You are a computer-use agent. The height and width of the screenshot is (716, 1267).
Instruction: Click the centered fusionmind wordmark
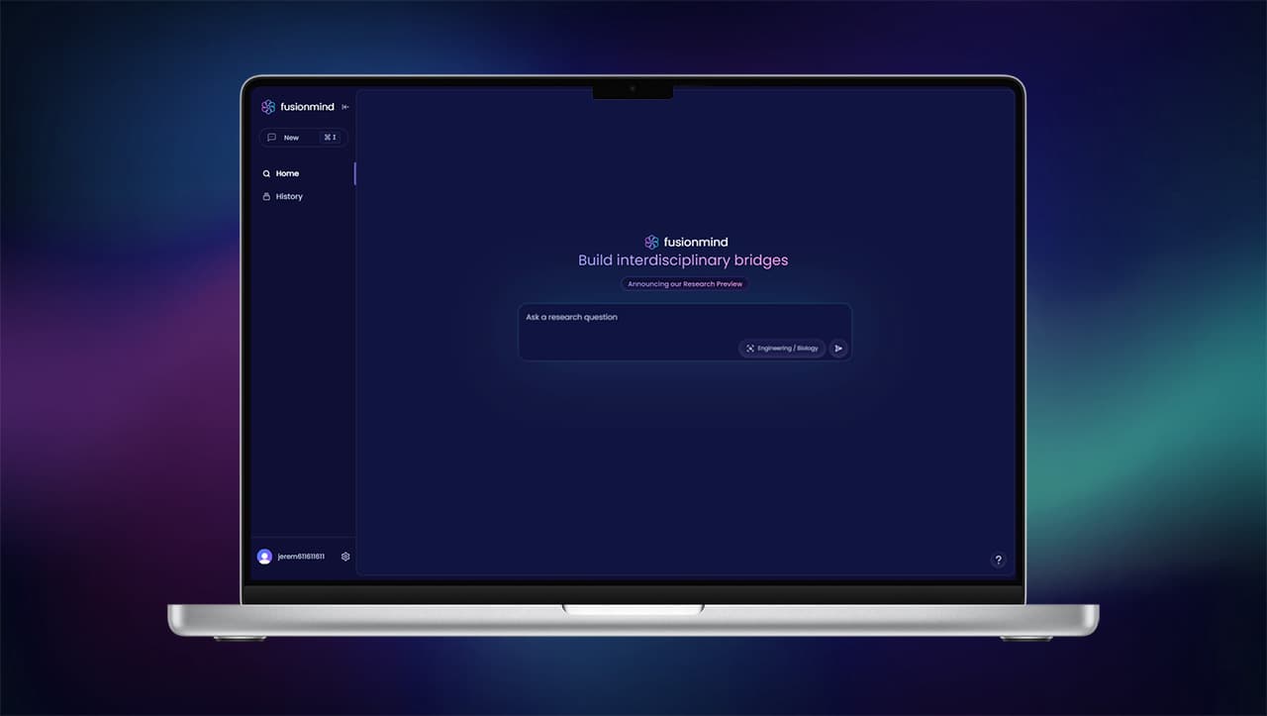pyautogui.click(x=695, y=242)
